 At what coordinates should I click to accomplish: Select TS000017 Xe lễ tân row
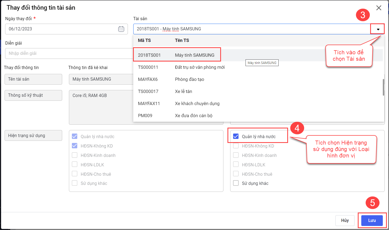point(165,91)
